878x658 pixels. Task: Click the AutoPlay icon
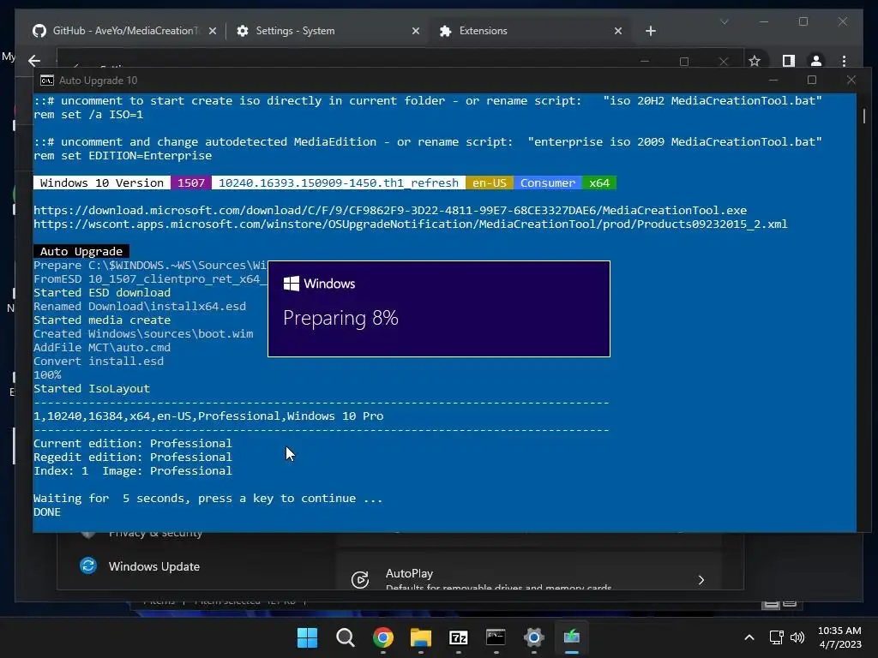click(359, 580)
